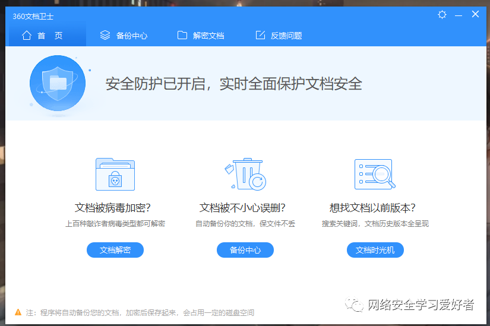Click the text 搜索关键词，文档历史版本全呈现
The image size is (490, 326).
pos(375,224)
